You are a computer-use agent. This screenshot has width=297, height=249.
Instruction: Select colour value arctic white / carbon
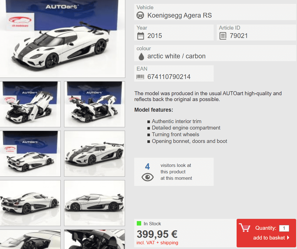[x=176, y=56]
